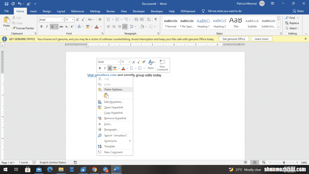The image size is (309, 174).
Task: Open the ribbon font name dropdown showing Arial
Action: coord(62,20)
